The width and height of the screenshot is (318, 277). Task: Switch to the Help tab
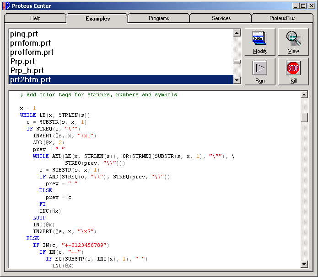(x=35, y=18)
